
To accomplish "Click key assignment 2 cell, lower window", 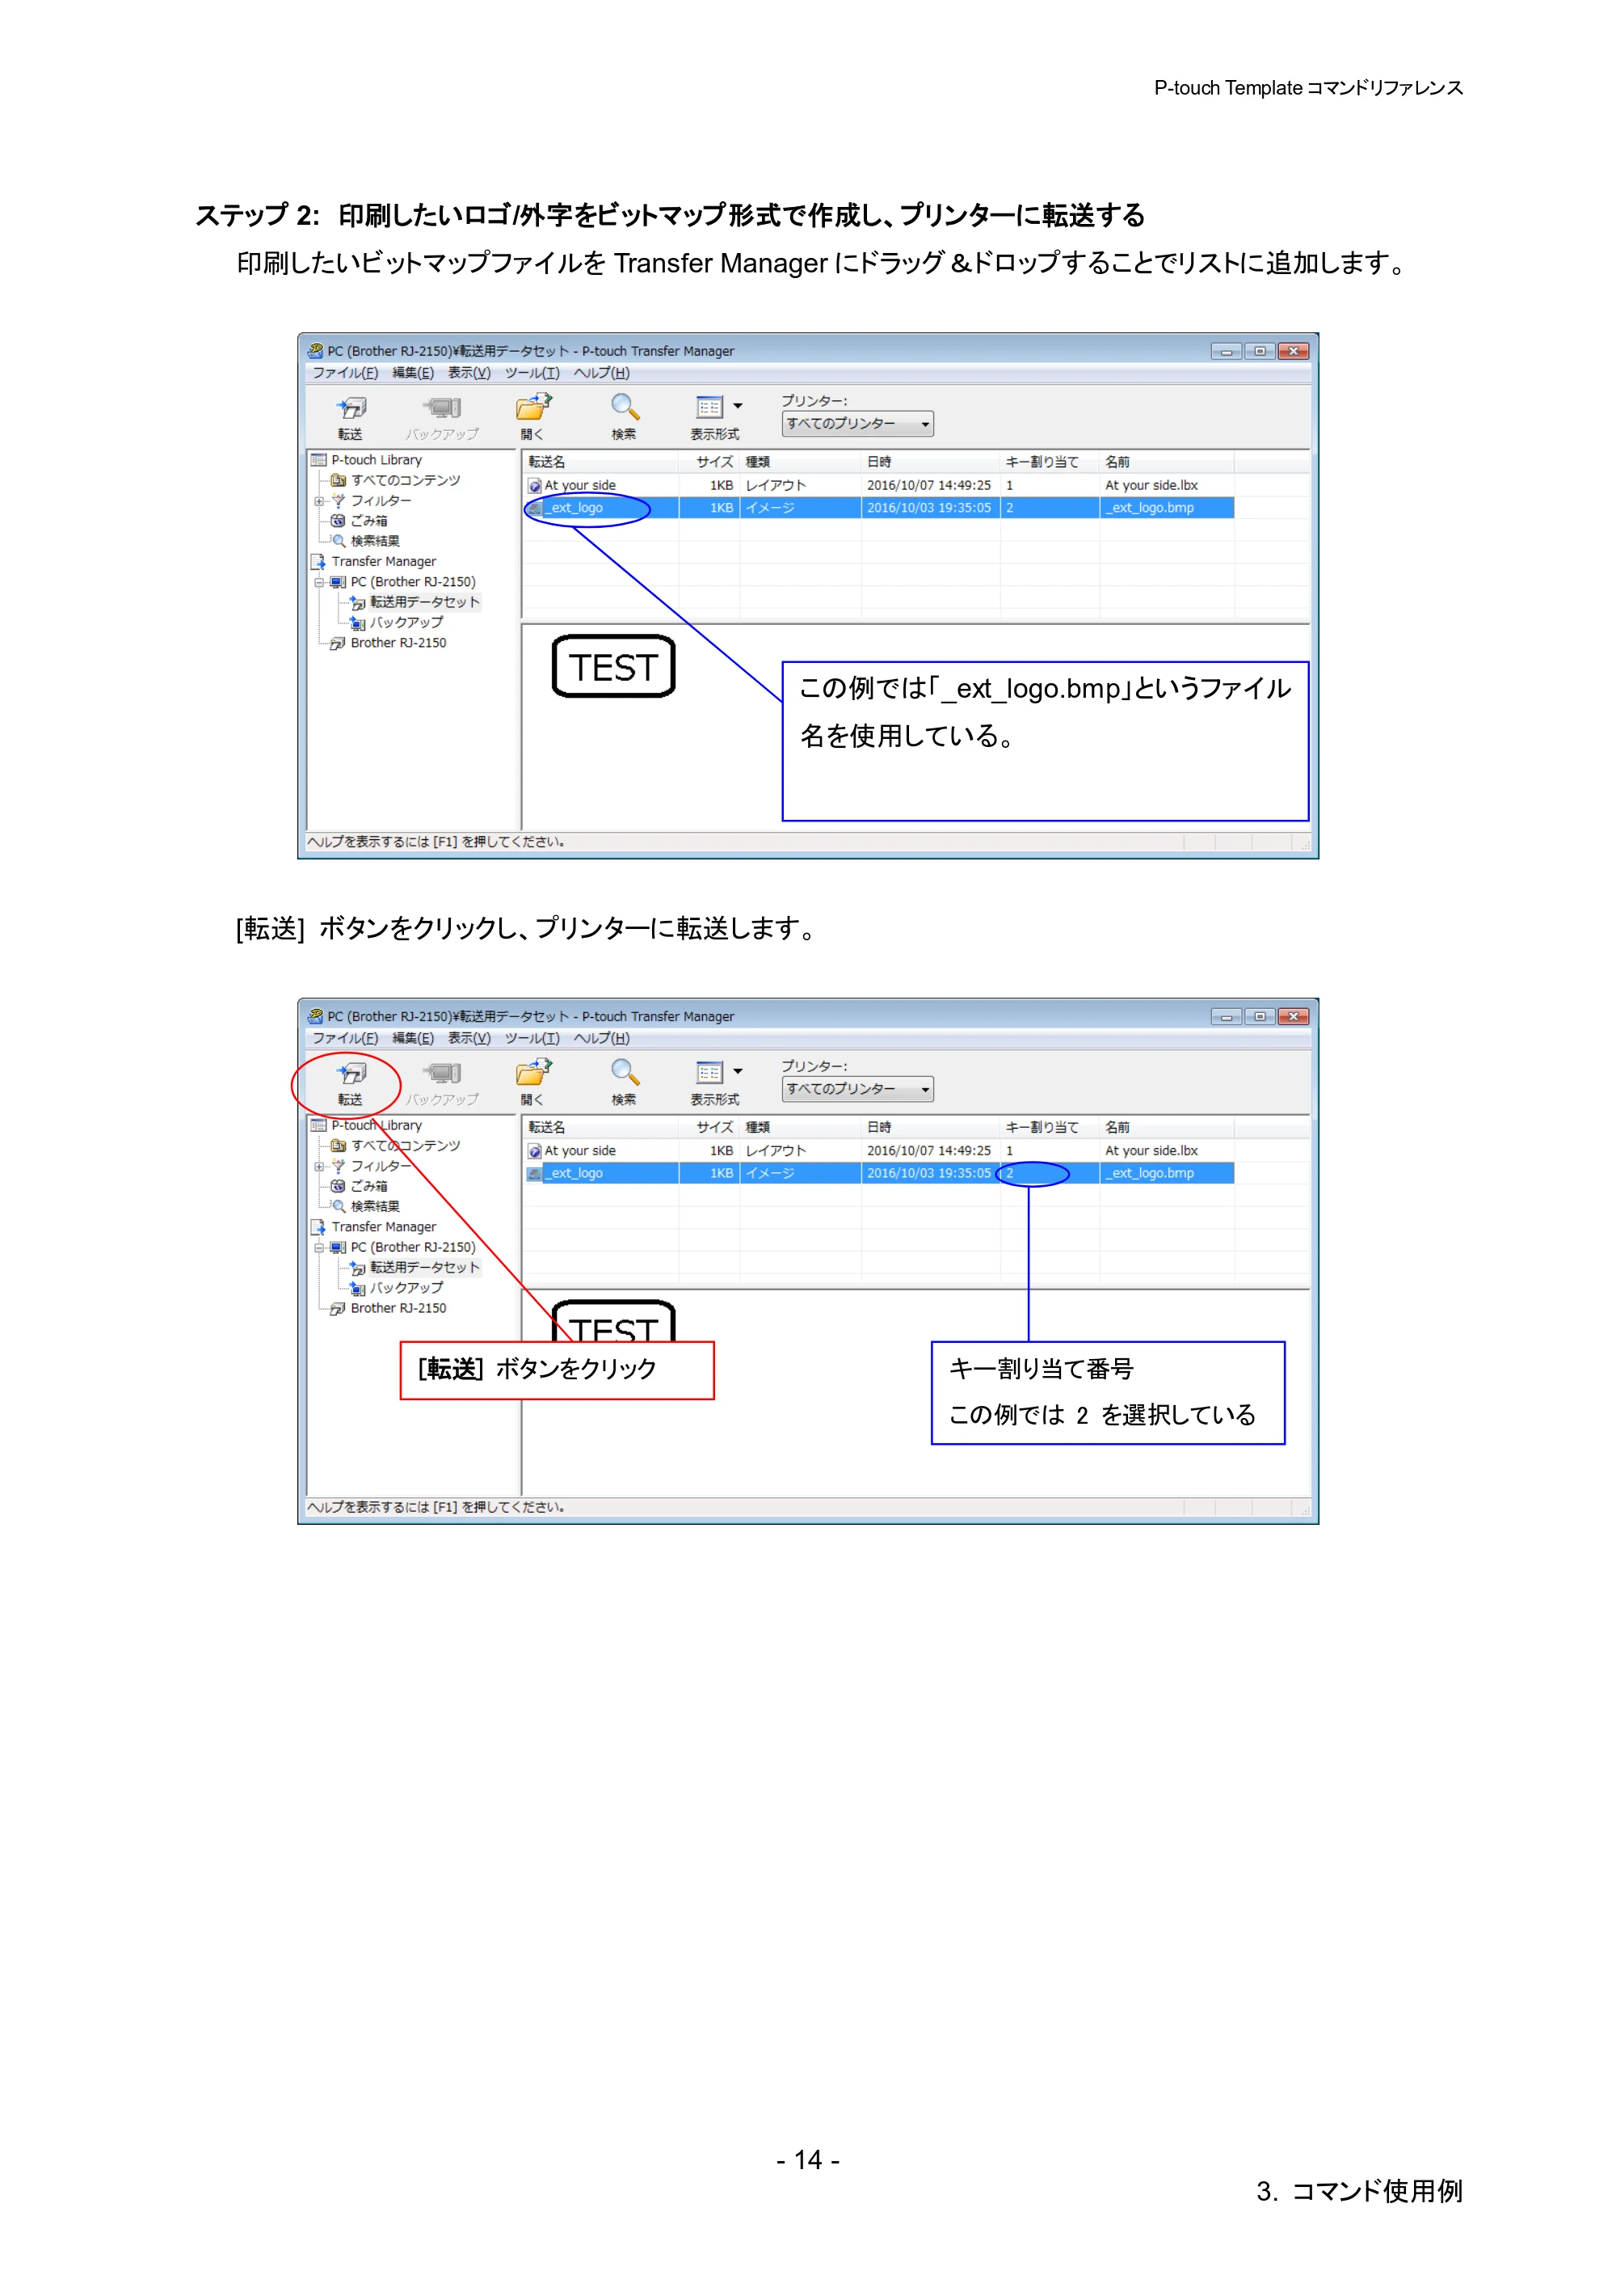I will [1050, 1174].
